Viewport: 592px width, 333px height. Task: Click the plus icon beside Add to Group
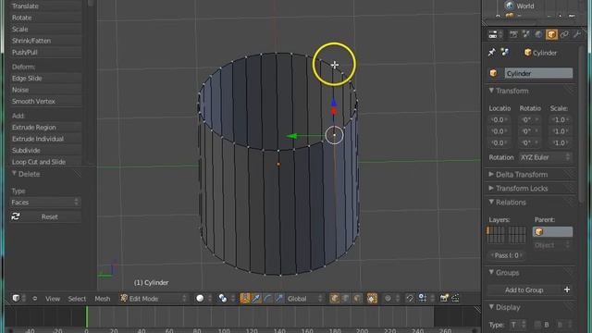(567, 290)
